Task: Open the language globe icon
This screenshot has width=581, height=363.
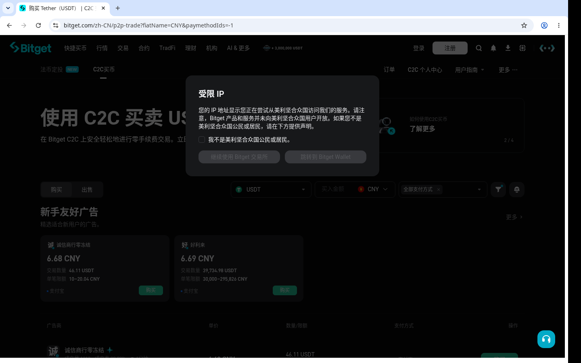Action: (522, 48)
